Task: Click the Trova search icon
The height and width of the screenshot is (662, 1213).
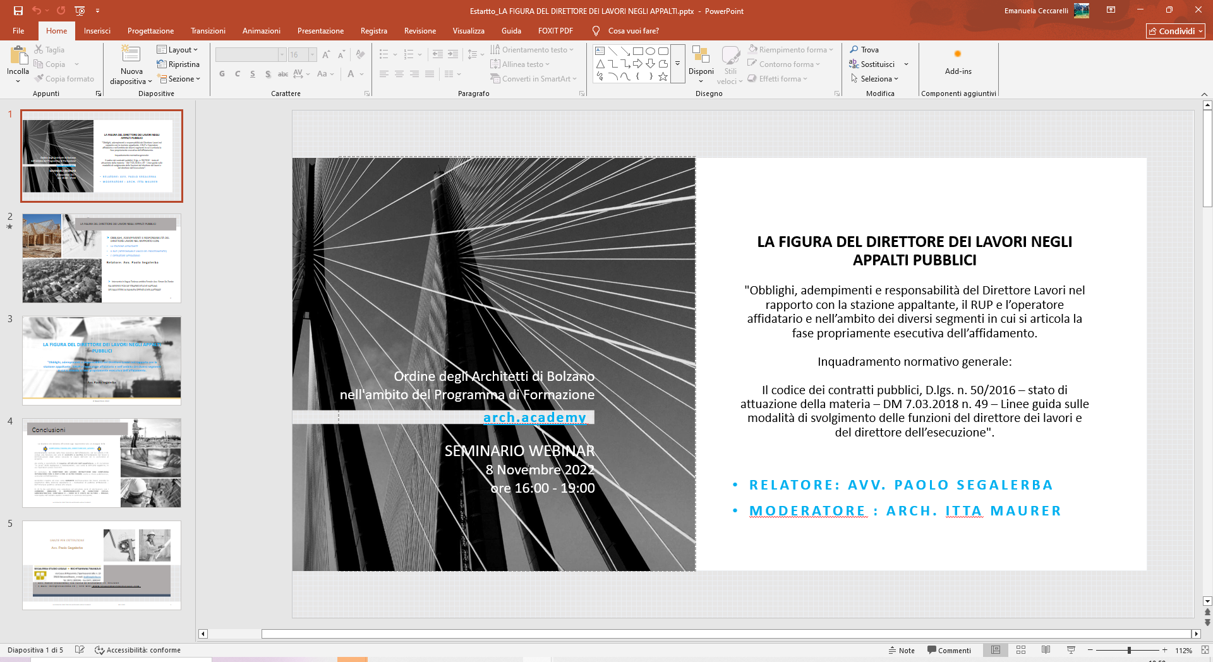Action: tap(854, 49)
